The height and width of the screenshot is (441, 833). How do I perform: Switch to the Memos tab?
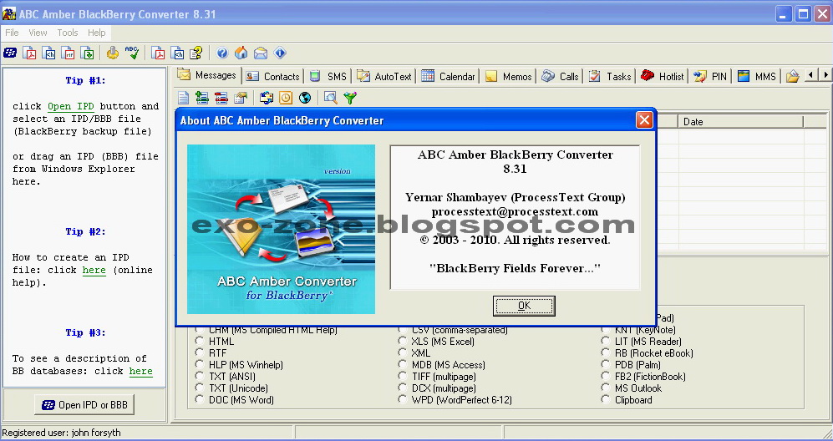coord(509,77)
